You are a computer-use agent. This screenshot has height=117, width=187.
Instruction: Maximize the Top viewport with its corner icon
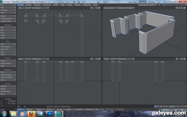(99, 8)
